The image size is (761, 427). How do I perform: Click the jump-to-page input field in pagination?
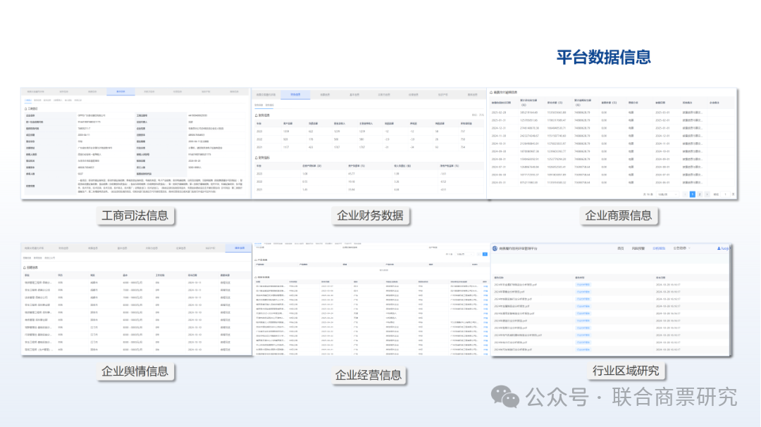pos(724,193)
